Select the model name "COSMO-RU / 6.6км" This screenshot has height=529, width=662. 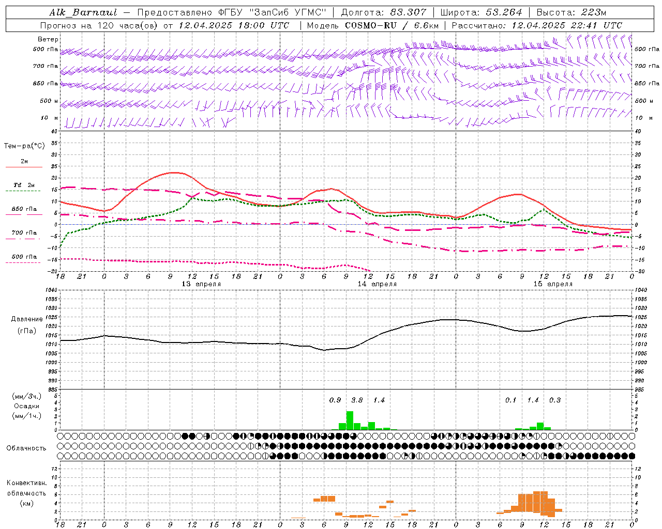392,25
